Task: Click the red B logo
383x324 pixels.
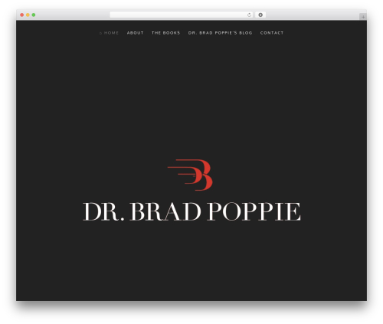Action: pyautogui.click(x=190, y=175)
